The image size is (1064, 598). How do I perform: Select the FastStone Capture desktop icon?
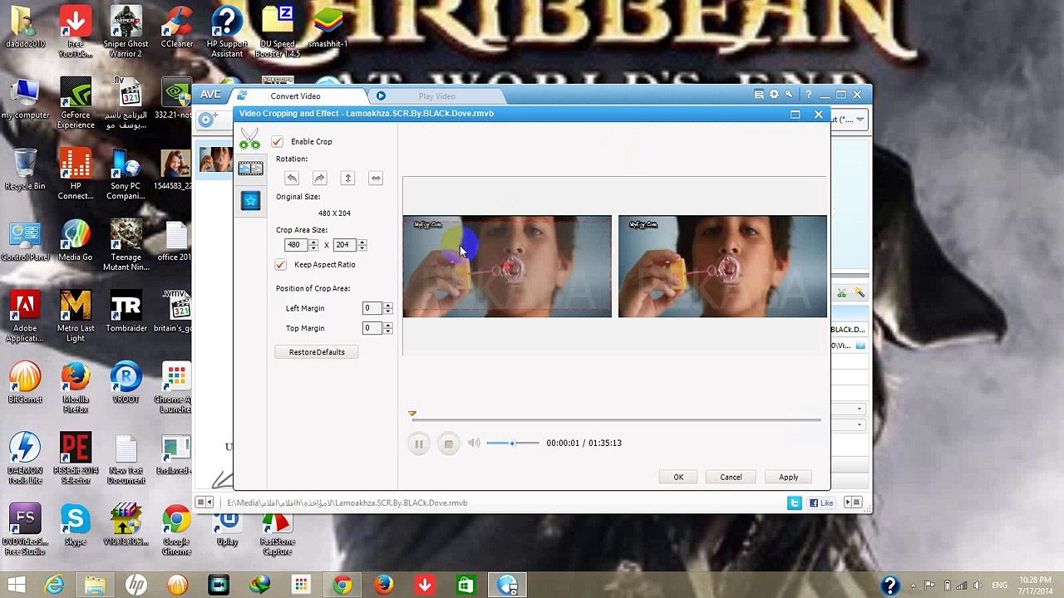(x=277, y=532)
